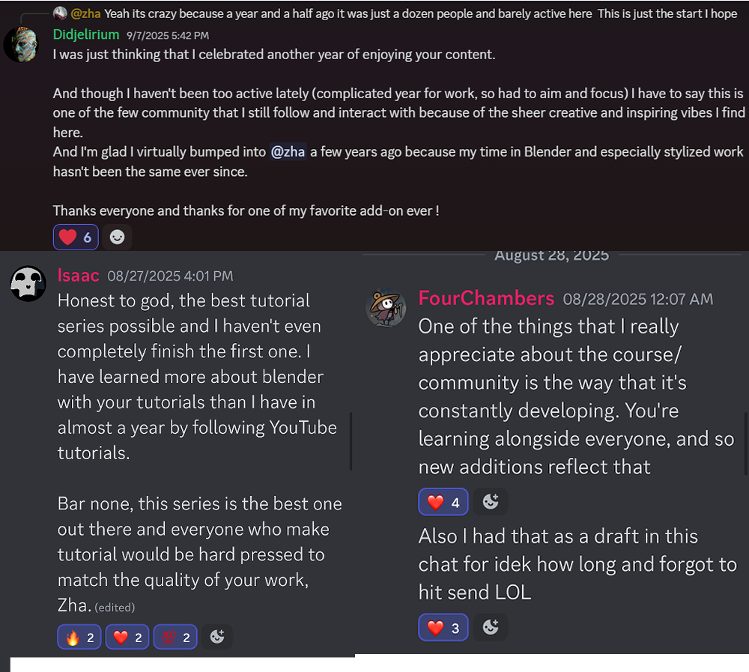Click the @zha mention in Didjelirium's message
Viewport: 749px width, 672px height.
tap(288, 152)
